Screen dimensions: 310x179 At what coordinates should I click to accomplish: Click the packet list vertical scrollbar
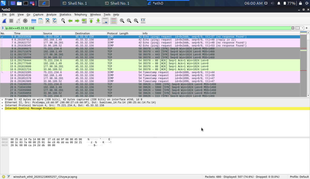tap(308, 65)
